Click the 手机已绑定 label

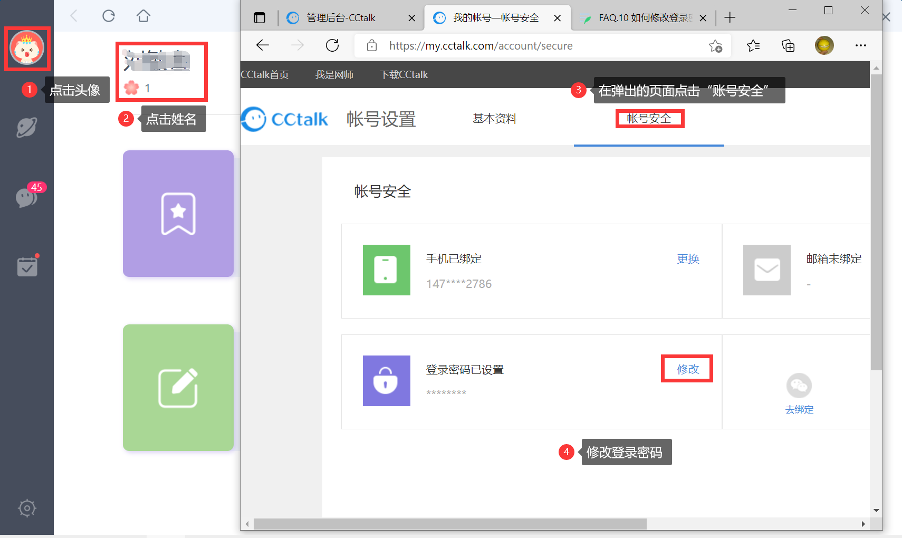coord(454,259)
